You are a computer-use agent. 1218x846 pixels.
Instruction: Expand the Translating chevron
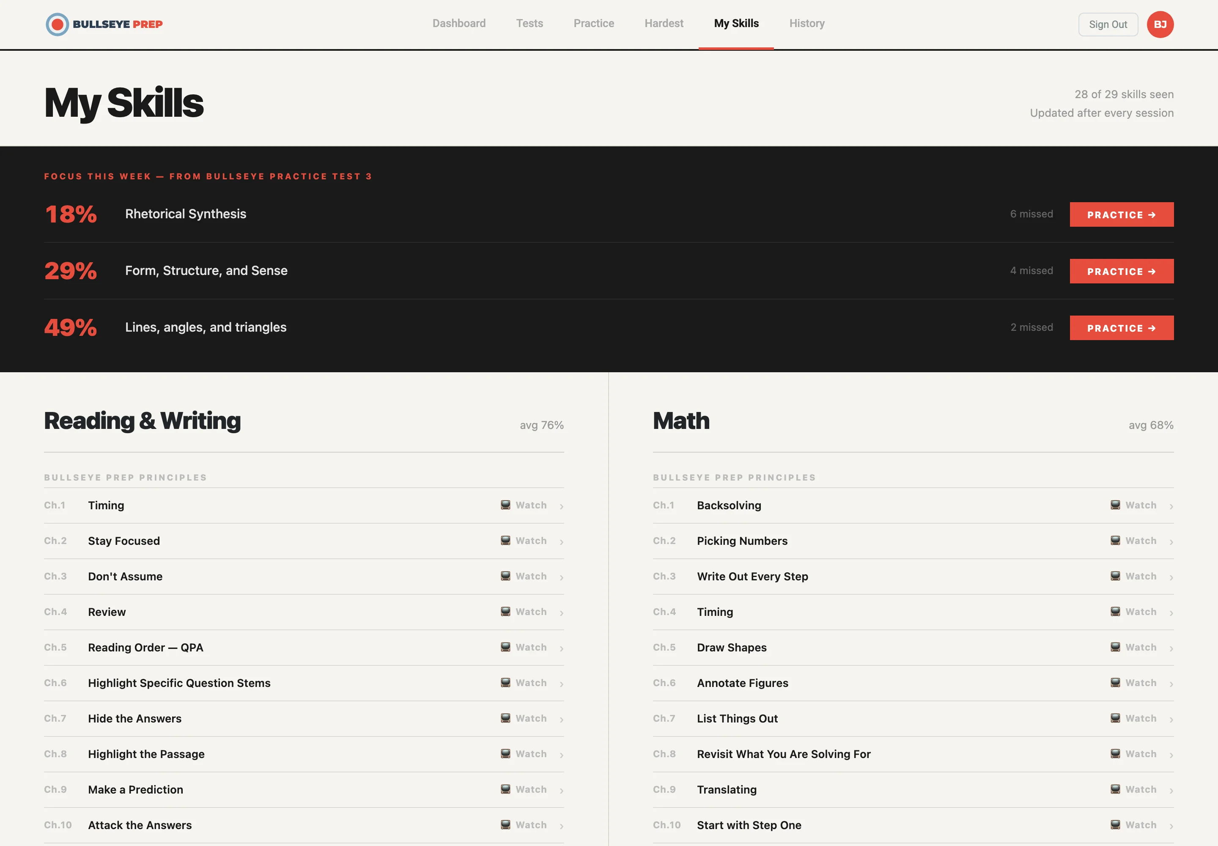click(x=1171, y=790)
